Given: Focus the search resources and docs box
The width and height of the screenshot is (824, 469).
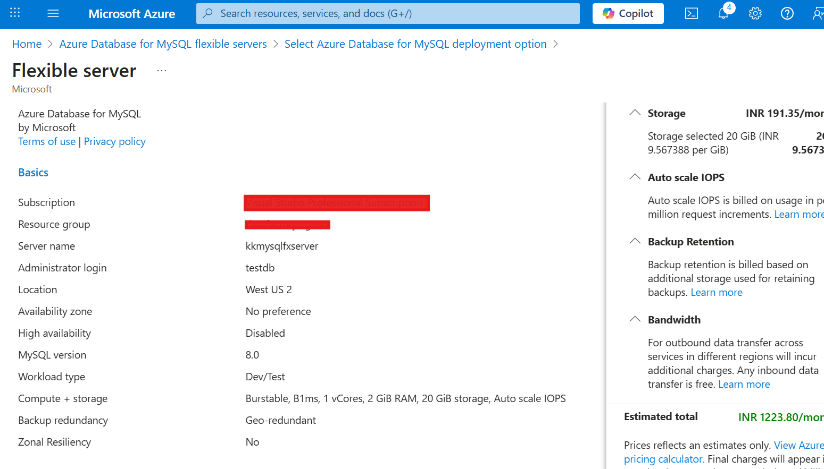Looking at the screenshot, I should pos(388,13).
